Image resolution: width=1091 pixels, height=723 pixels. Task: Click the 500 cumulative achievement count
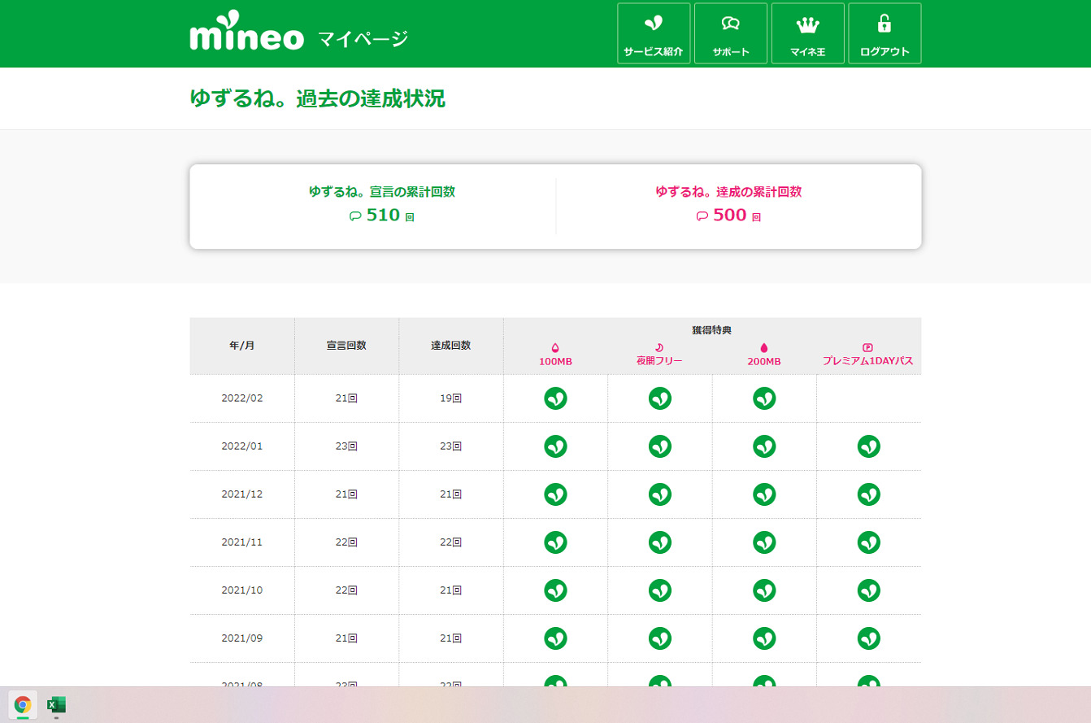[x=729, y=216]
